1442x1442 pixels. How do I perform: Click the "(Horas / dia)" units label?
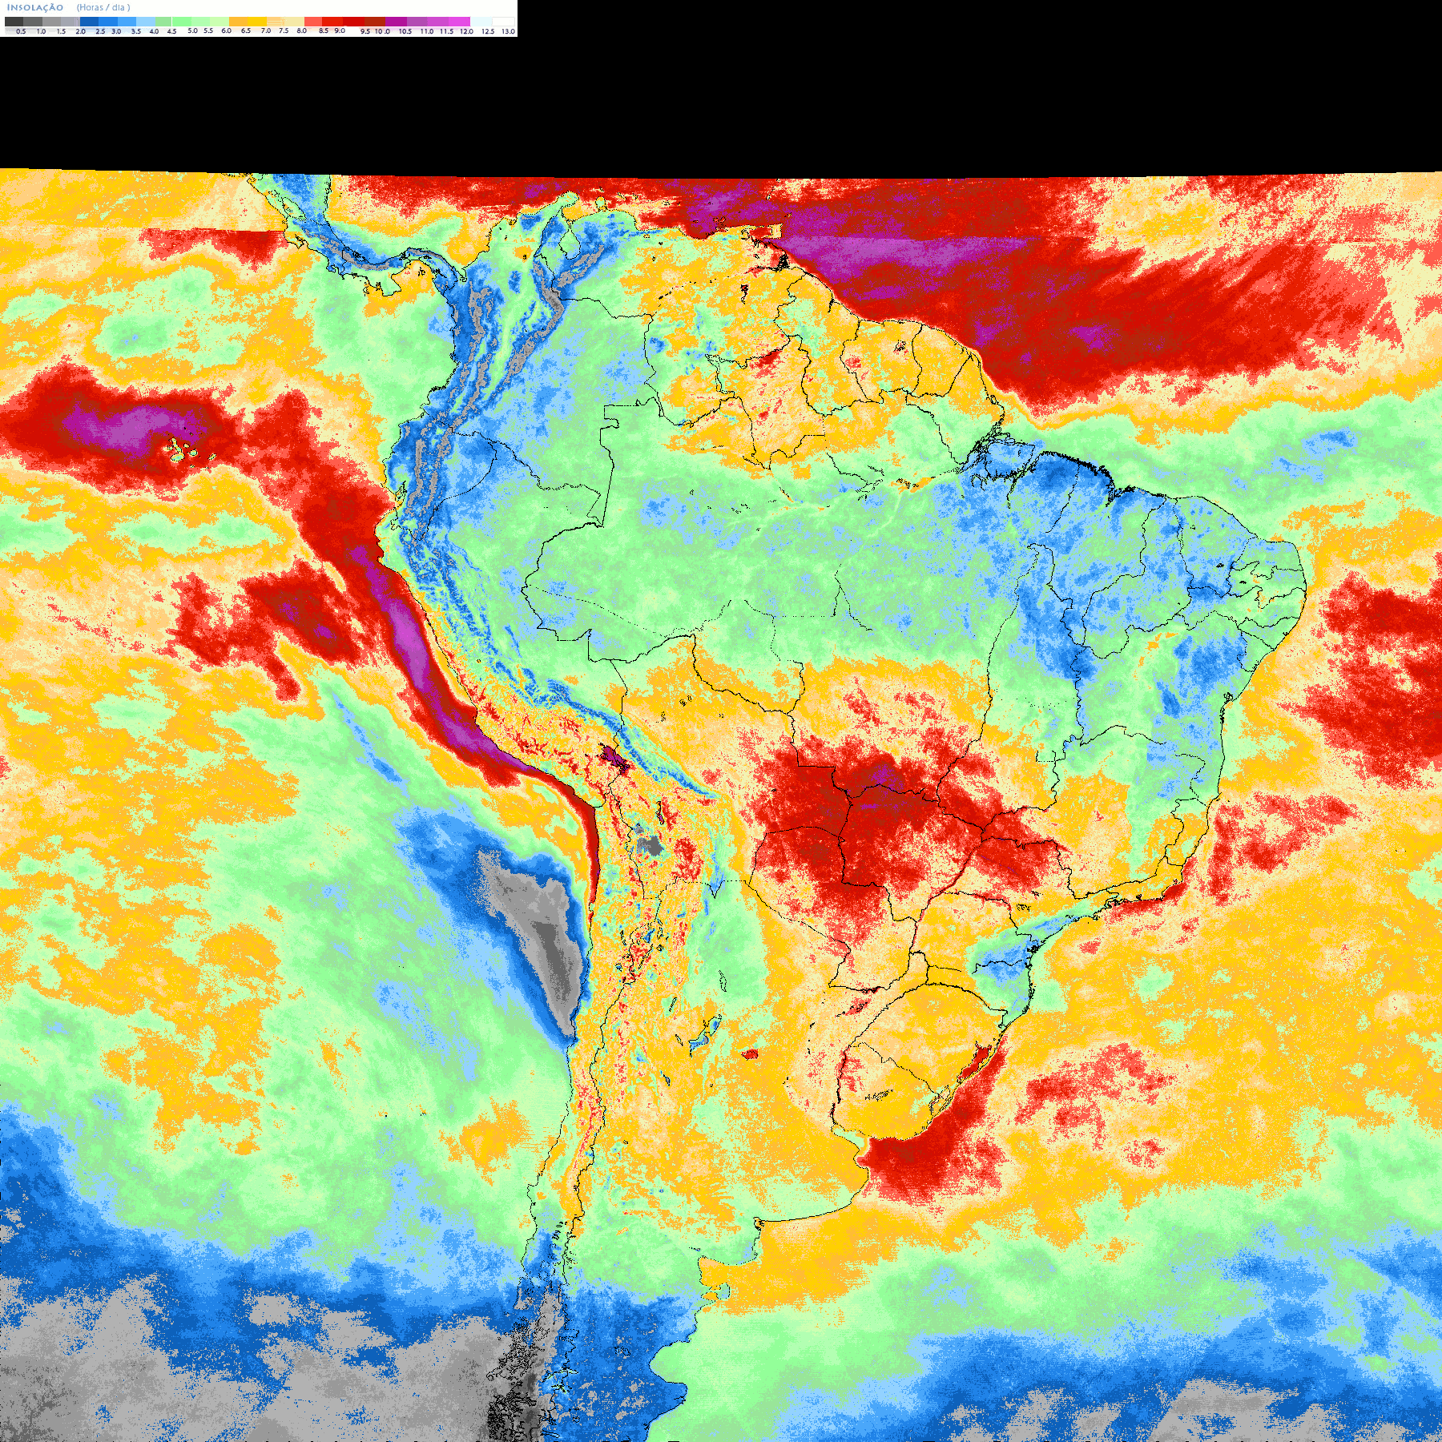pos(103,7)
